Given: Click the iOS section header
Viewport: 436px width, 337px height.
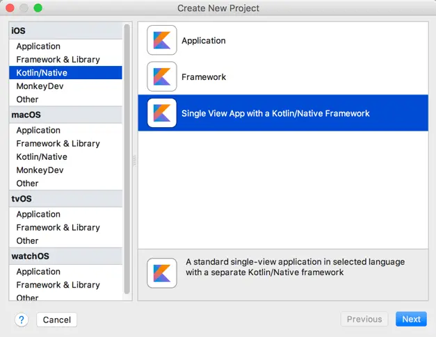Looking at the screenshot, I should click(x=65, y=31).
